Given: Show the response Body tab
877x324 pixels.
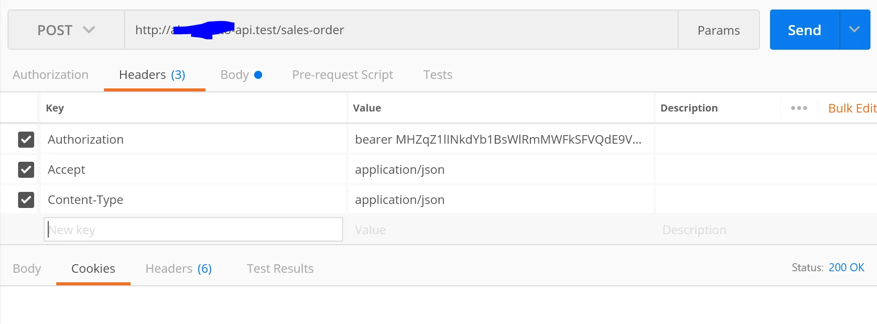Looking at the screenshot, I should coord(27,269).
